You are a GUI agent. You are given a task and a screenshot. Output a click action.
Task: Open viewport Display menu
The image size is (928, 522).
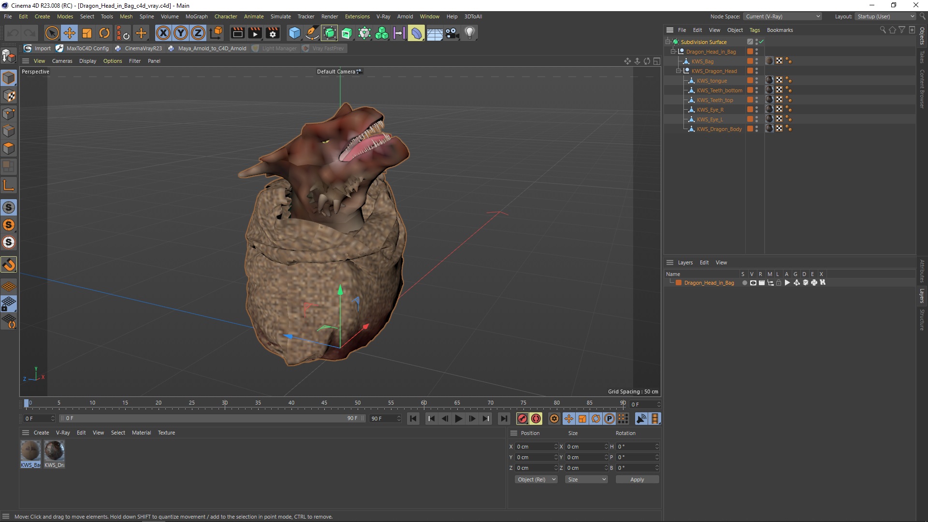coord(87,61)
